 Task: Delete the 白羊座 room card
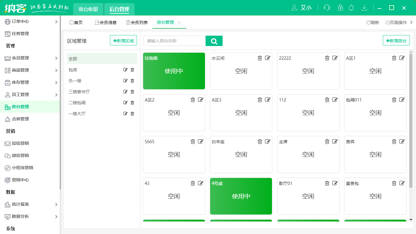(260, 142)
